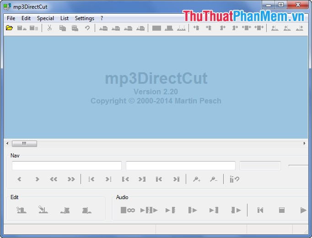Go to file end in Nav panel
Image resolution: width=312 pixels, height=238 pixels.
coord(176,179)
